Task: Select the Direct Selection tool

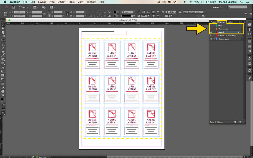Action: click(3, 29)
